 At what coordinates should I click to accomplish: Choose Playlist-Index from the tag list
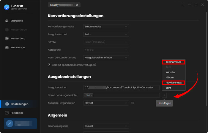[x=174, y=83]
